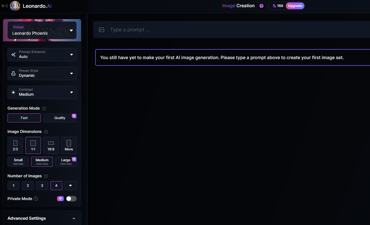Click the Leonardo.Ai brand name

coord(37,6)
